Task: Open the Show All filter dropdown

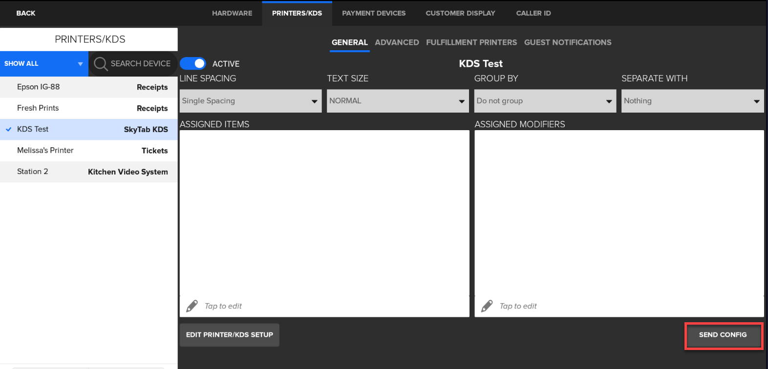Action: coord(43,64)
